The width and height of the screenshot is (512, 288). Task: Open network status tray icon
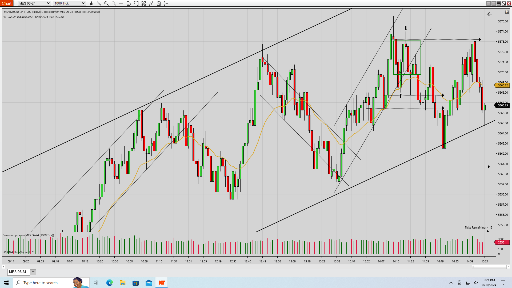pos(468,283)
